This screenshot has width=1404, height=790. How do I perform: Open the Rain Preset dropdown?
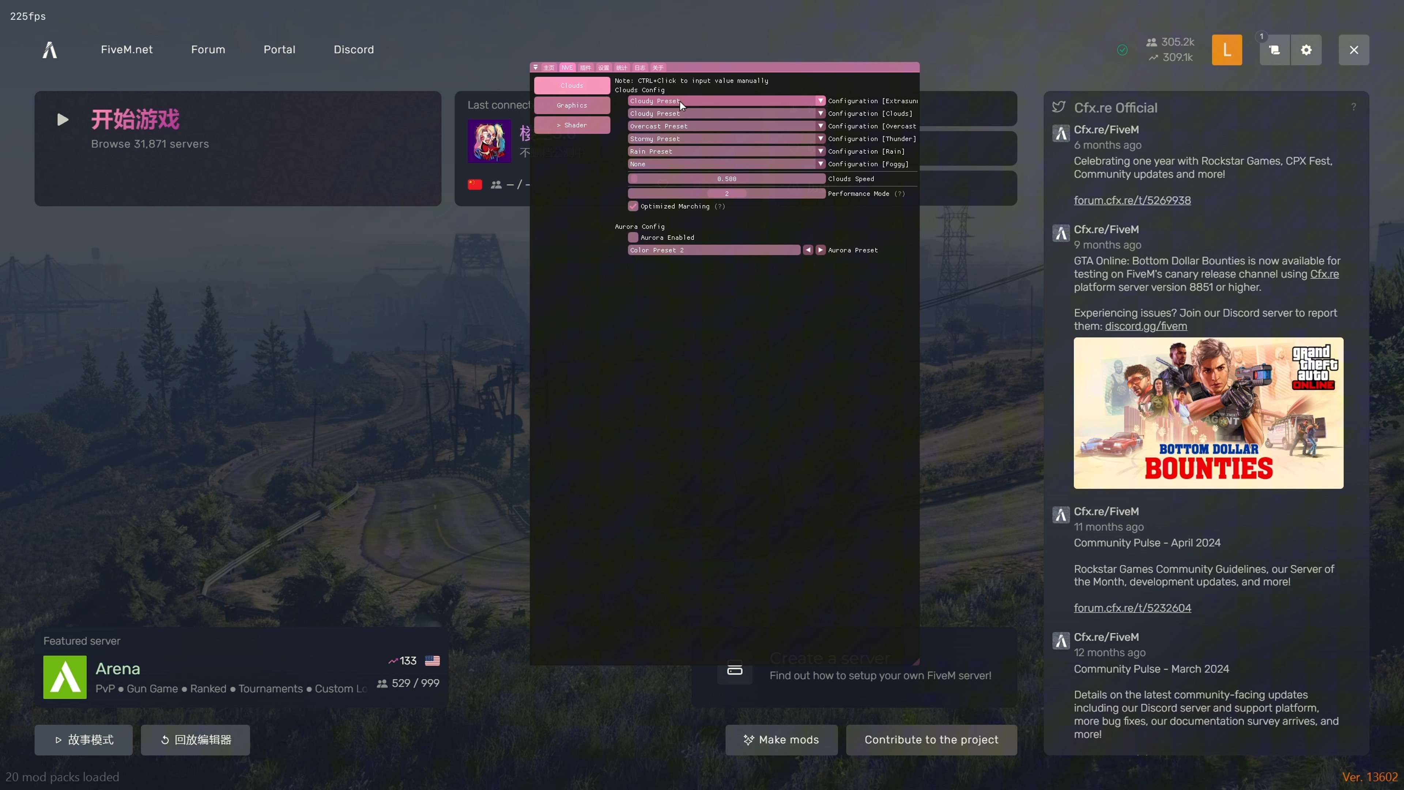click(726, 151)
